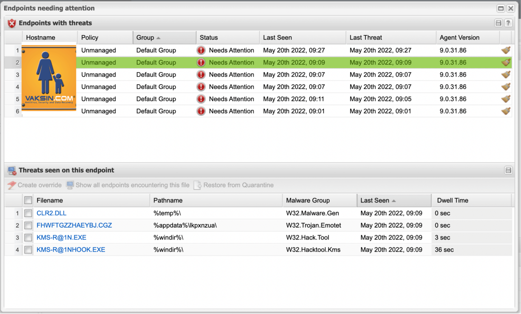Click the Needs Attention alert icon in row 3
521x314 pixels.
point(201,75)
